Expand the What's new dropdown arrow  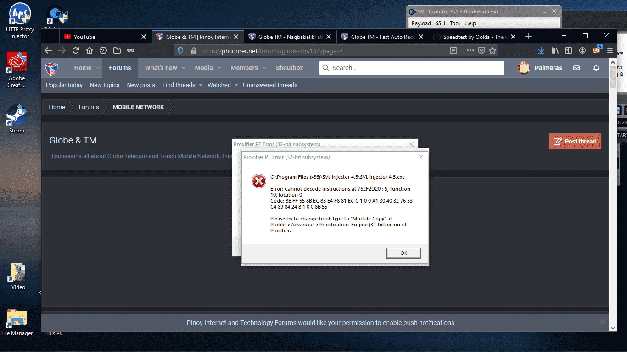(x=184, y=68)
